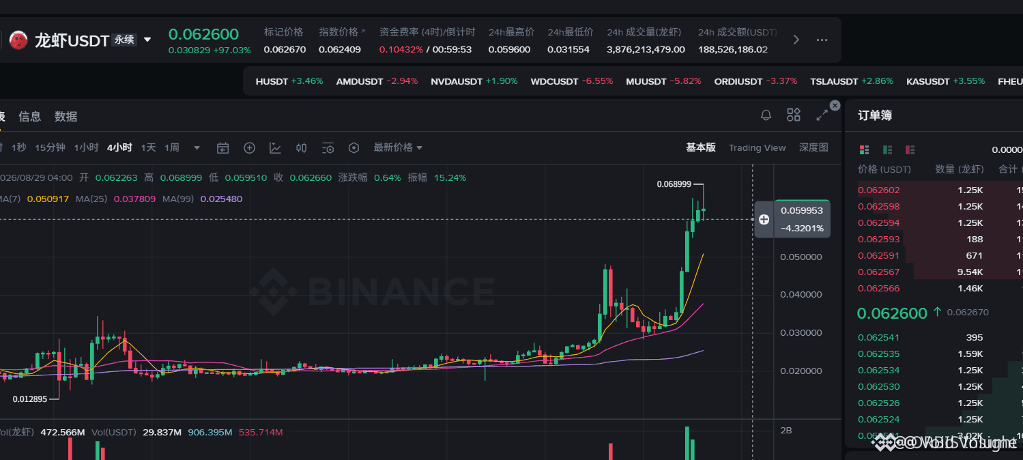Select WDCUSDT in the ticker bar
The image size is (1023, 460).
pos(572,81)
